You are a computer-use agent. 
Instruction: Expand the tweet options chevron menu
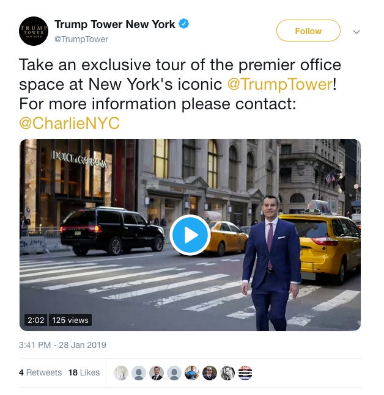pyautogui.click(x=356, y=32)
